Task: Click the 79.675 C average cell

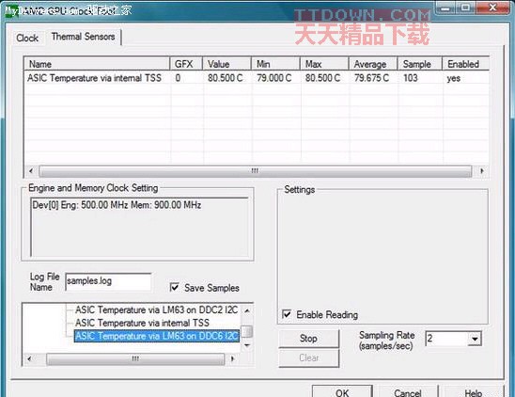Action: pos(371,78)
